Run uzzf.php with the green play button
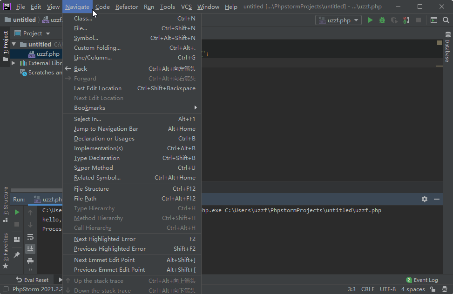The width and height of the screenshot is (453, 294). (x=370, y=20)
